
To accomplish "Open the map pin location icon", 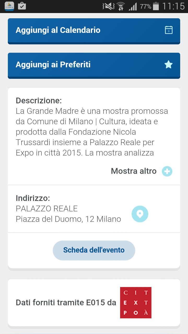I will [x=140, y=214].
